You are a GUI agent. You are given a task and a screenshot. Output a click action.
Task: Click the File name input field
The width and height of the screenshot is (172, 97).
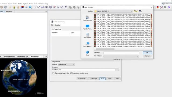coord(121,53)
